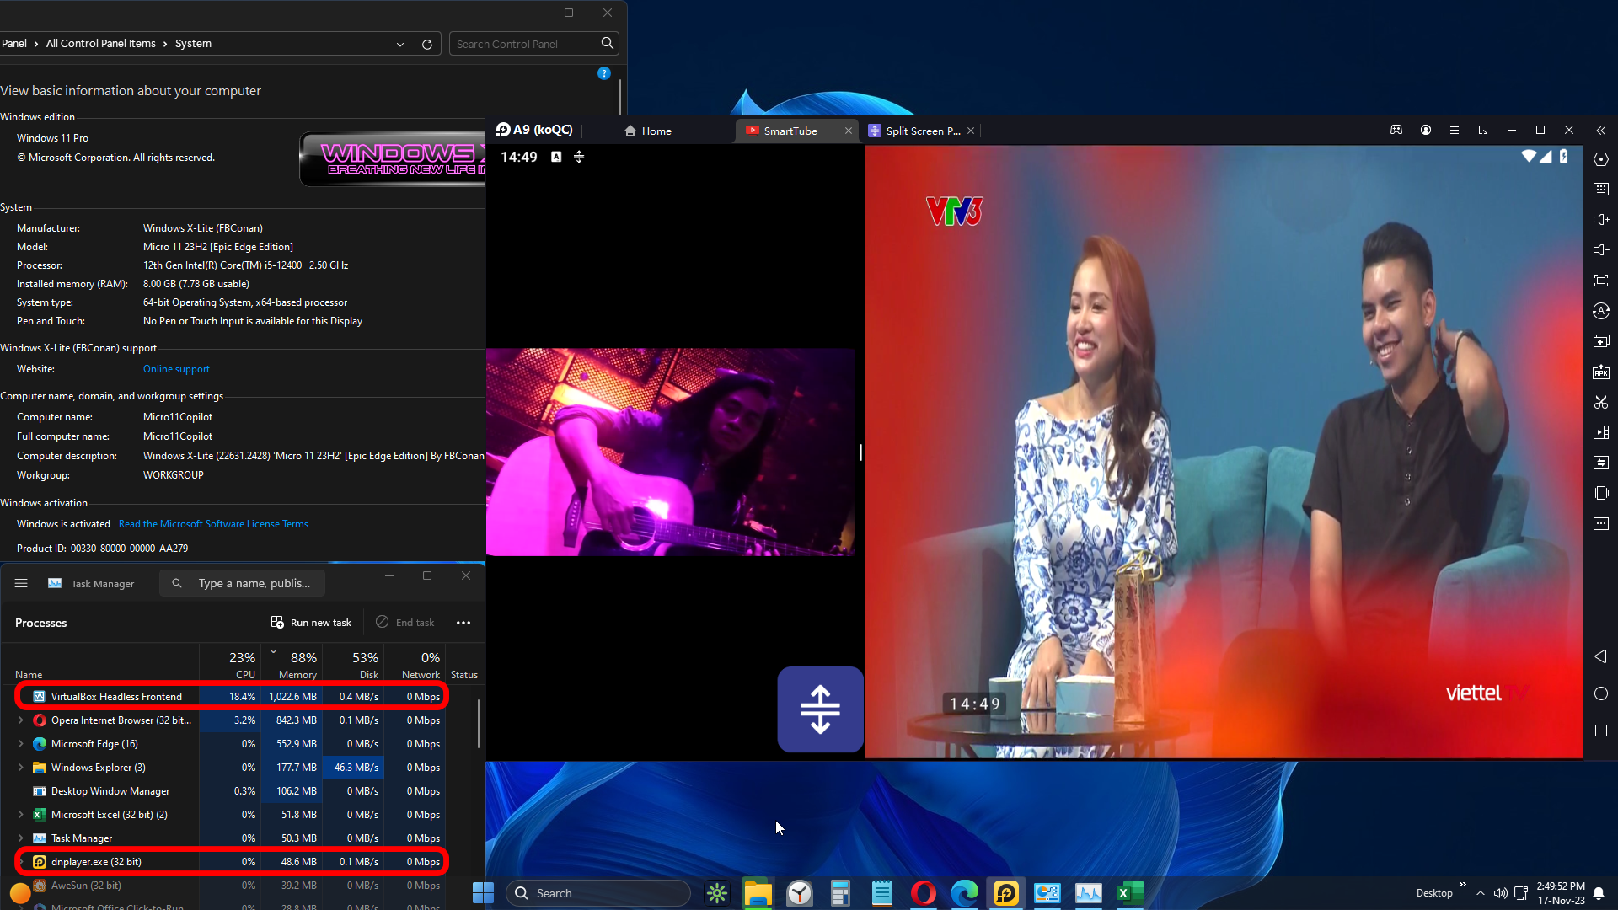Viewport: 1618px width, 910px height.
Task: Click Install APK icon in LDPlayer sidebar
Action: (1601, 372)
